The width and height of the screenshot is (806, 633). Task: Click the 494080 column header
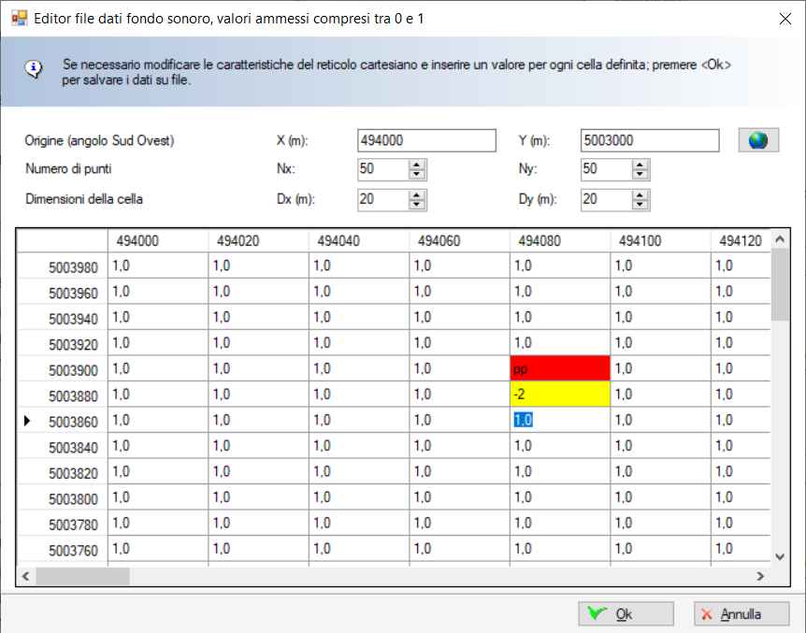[x=559, y=240]
